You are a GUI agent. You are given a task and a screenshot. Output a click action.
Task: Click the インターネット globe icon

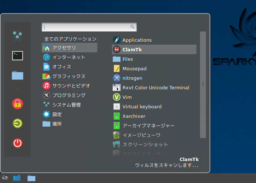coord(46,57)
